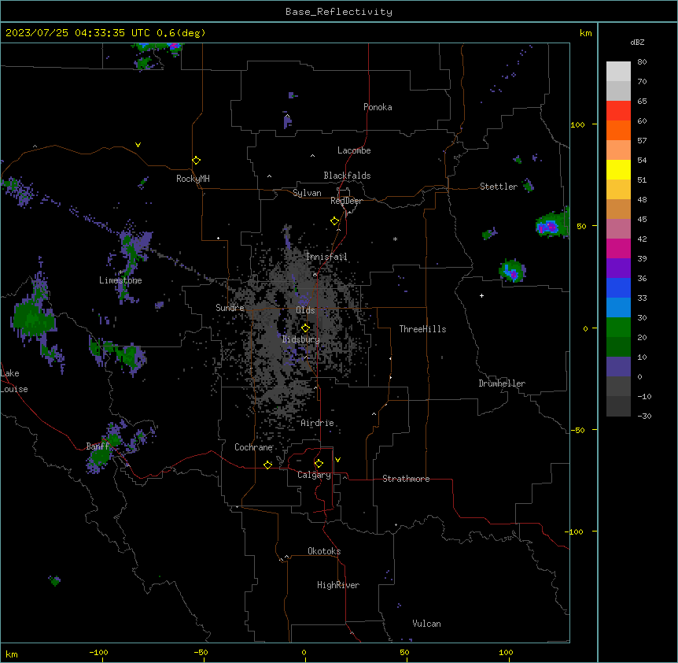Select the bright green 30-20 dBZ swatch
The width and height of the screenshot is (678, 663).
pos(618,328)
